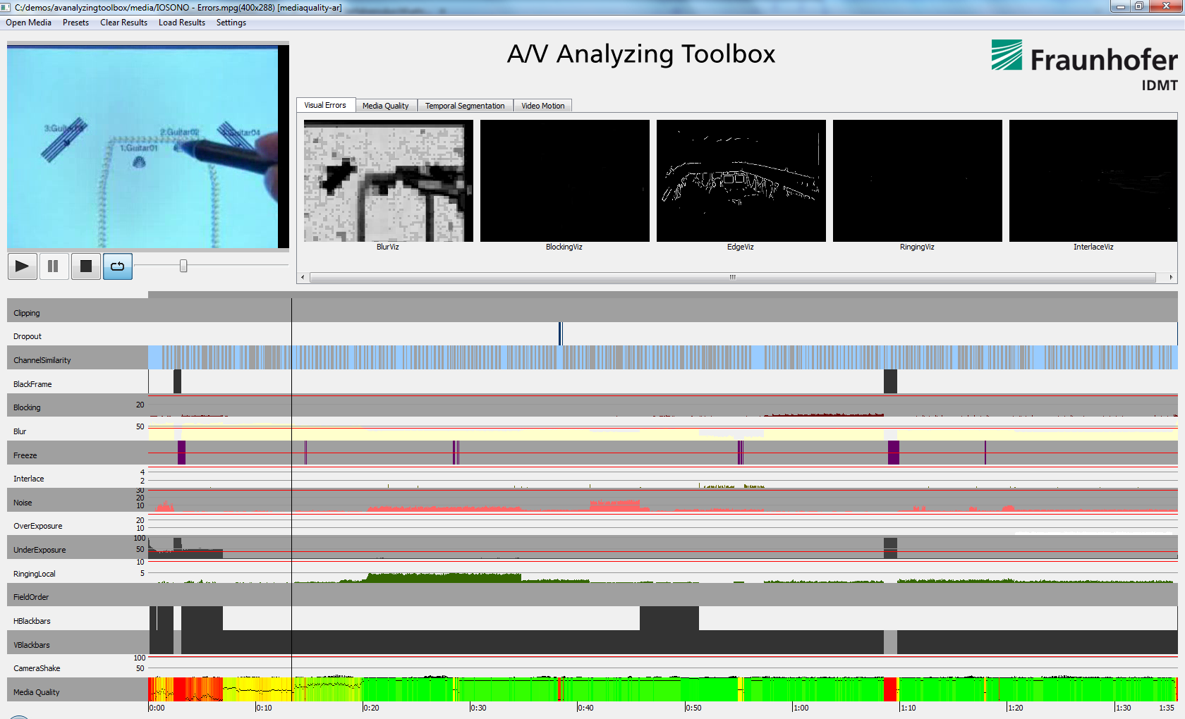The width and height of the screenshot is (1185, 719).
Task: Select the Freeze track label
Action: click(25, 455)
